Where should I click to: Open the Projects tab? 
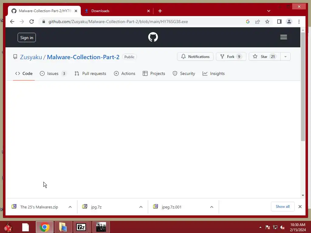tap(154, 73)
